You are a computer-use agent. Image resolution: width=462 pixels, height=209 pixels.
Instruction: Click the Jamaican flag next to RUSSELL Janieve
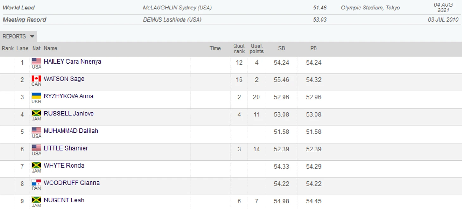coord(36,113)
